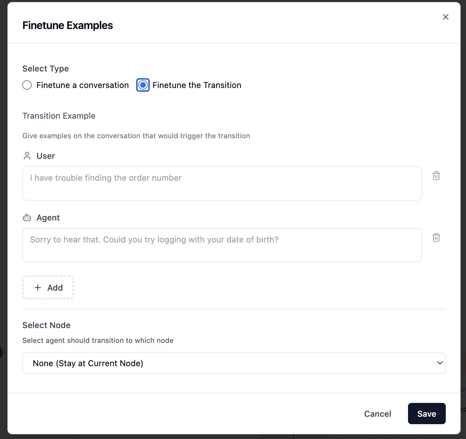Delete the Agent message example

436,237
